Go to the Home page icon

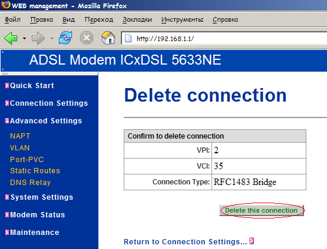108,38
